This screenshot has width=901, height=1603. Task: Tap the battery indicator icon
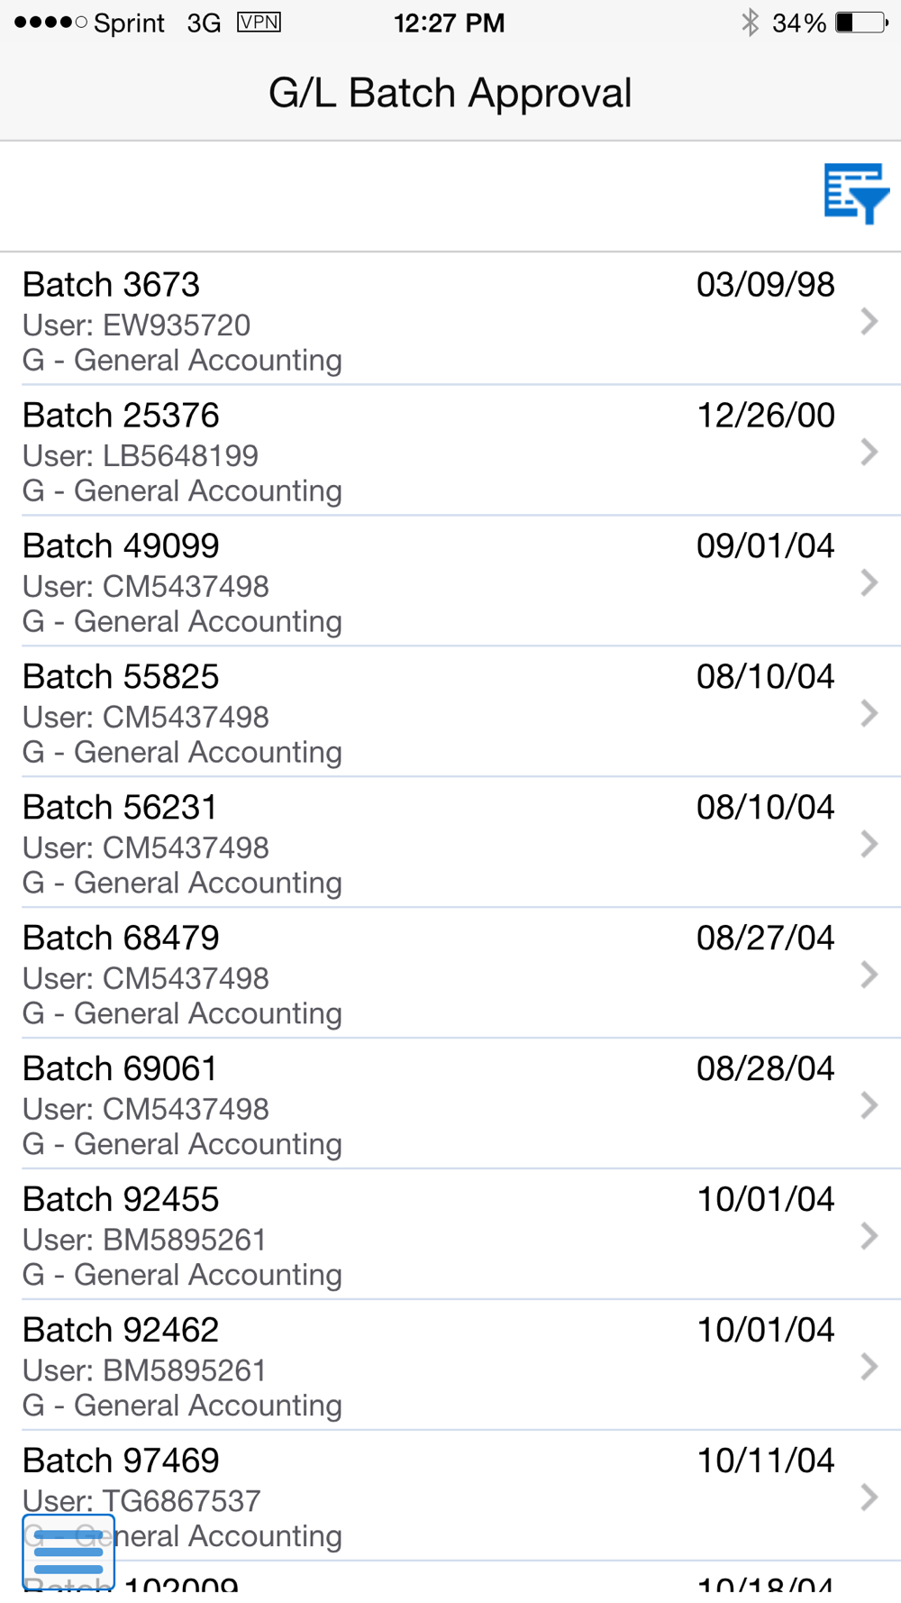point(862,23)
